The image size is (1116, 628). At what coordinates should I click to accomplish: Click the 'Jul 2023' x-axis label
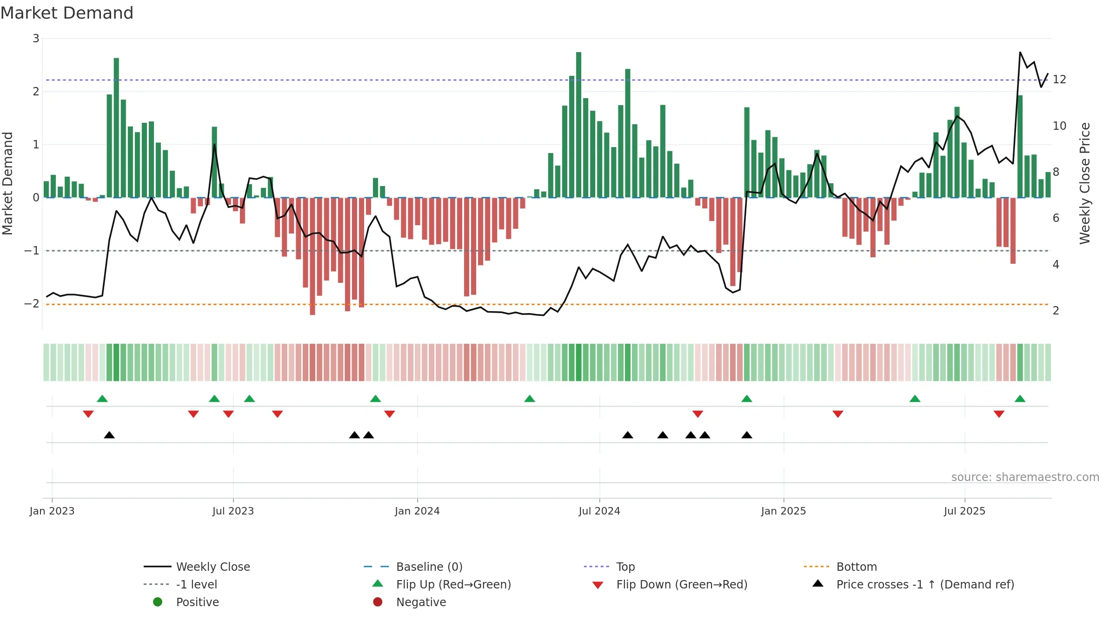pyautogui.click(x=233, y=511)
